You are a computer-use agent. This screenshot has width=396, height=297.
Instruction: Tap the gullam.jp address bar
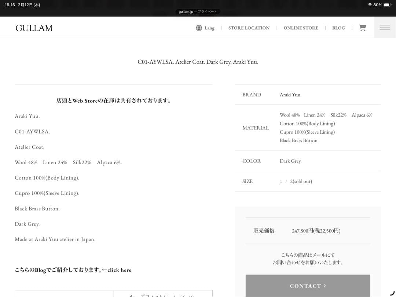198,12
